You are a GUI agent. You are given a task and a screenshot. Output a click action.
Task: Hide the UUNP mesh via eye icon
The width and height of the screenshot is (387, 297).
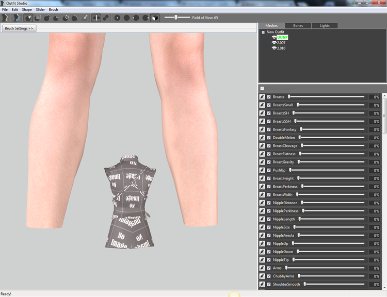click(x=274, y=37)
